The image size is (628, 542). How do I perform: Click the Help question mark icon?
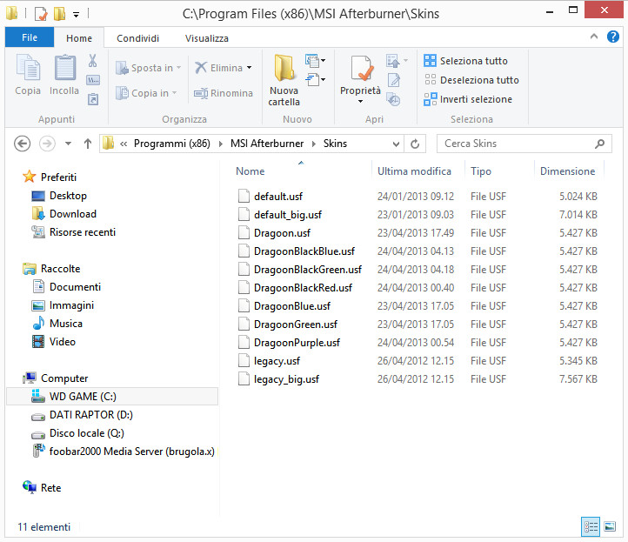click(613, 37)
